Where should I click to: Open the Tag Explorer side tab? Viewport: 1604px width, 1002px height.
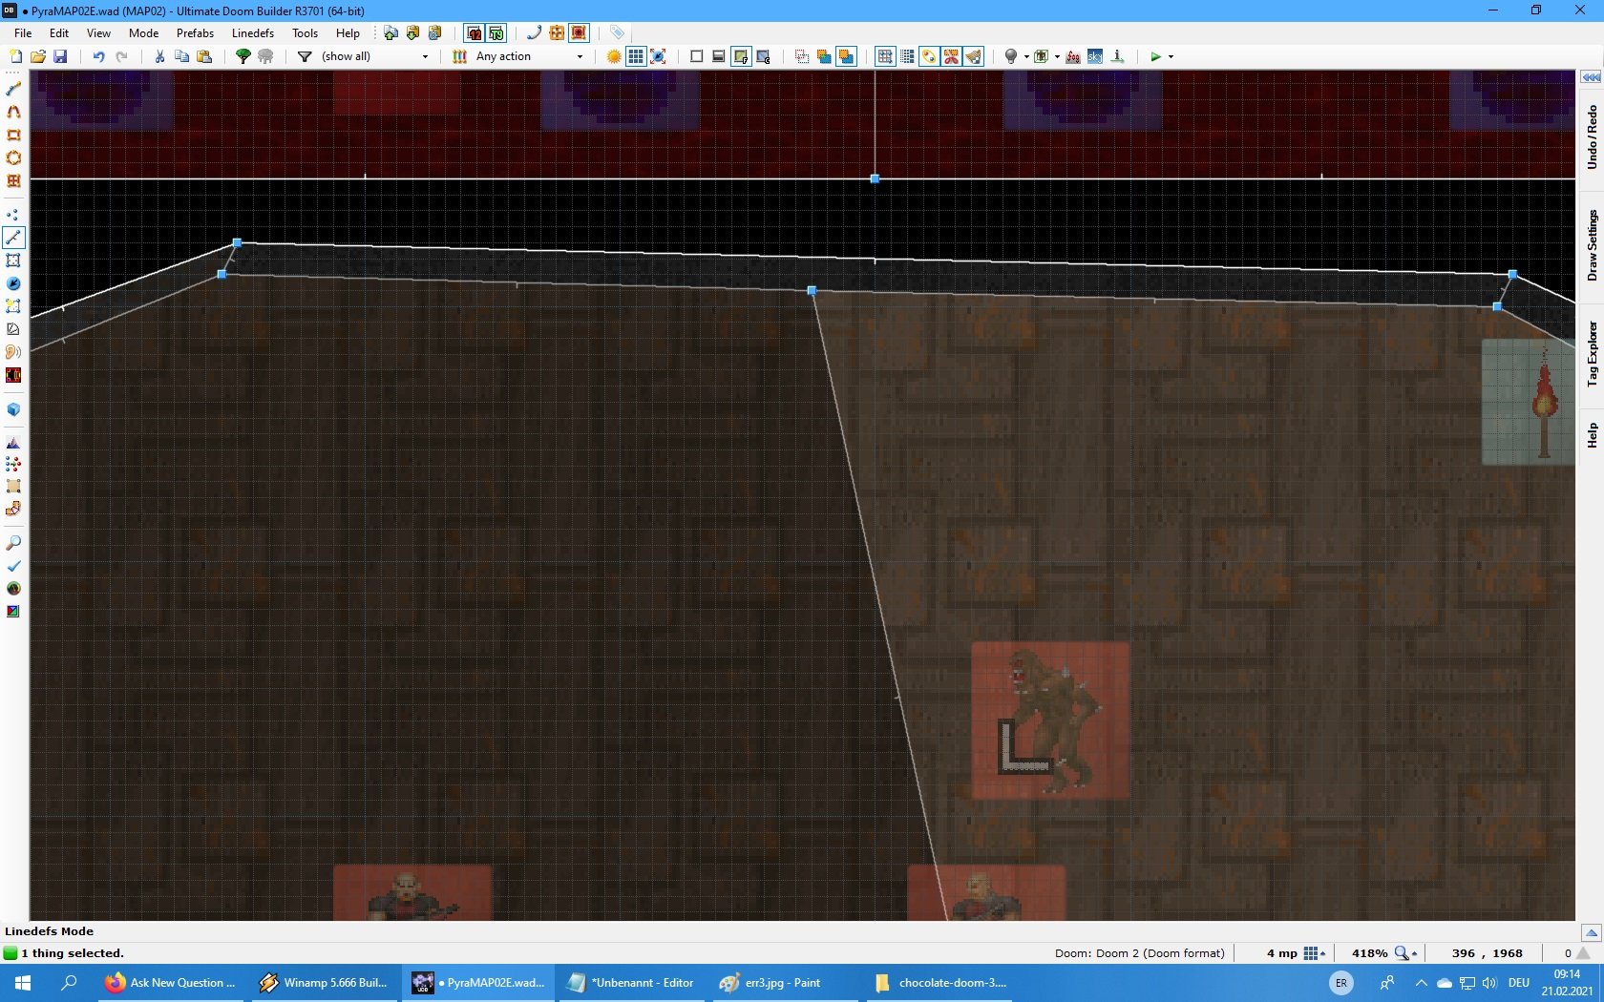pyautogui.click(x=1592, y=353)
